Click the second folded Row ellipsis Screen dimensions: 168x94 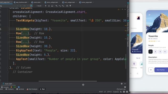25,42
